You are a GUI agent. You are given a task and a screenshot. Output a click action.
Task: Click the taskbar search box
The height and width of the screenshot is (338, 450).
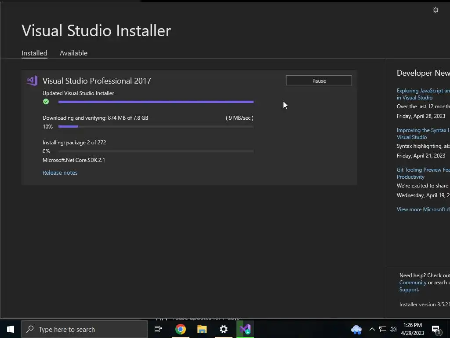click(x=84, y=329)
